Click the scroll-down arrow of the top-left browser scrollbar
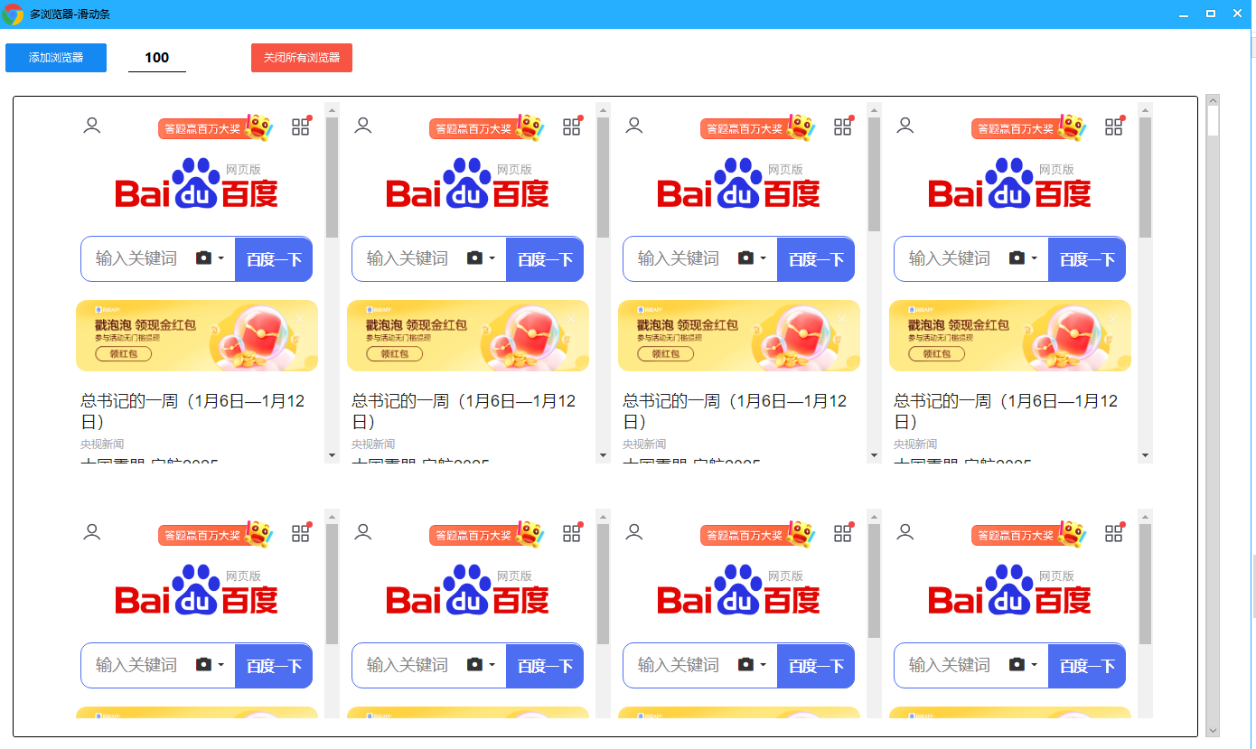The height and width of the screenshot is (749, 1256). point(332,455)
